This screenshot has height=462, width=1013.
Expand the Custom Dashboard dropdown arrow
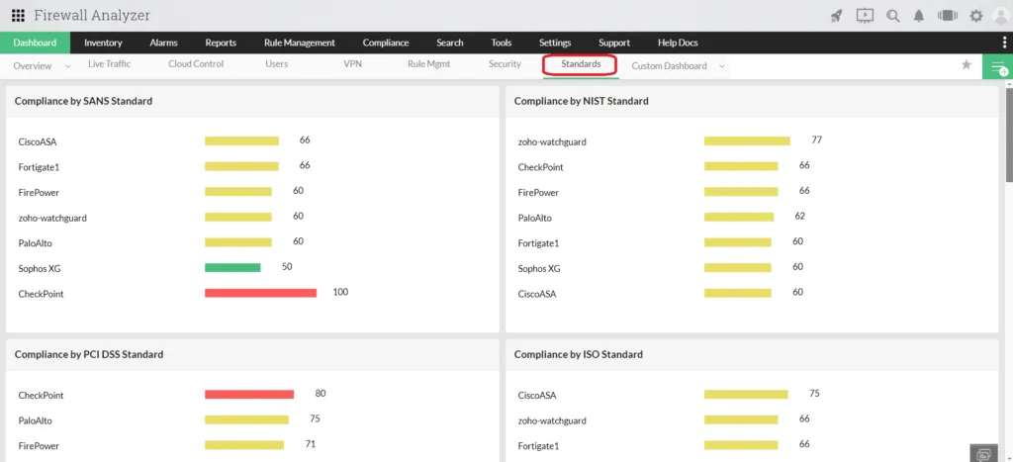tap(721, 66)
